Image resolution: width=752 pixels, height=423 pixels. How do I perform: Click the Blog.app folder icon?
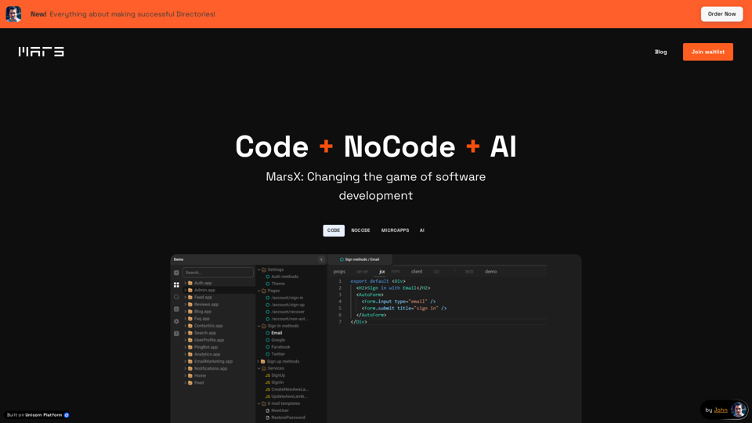coord(190,311)
